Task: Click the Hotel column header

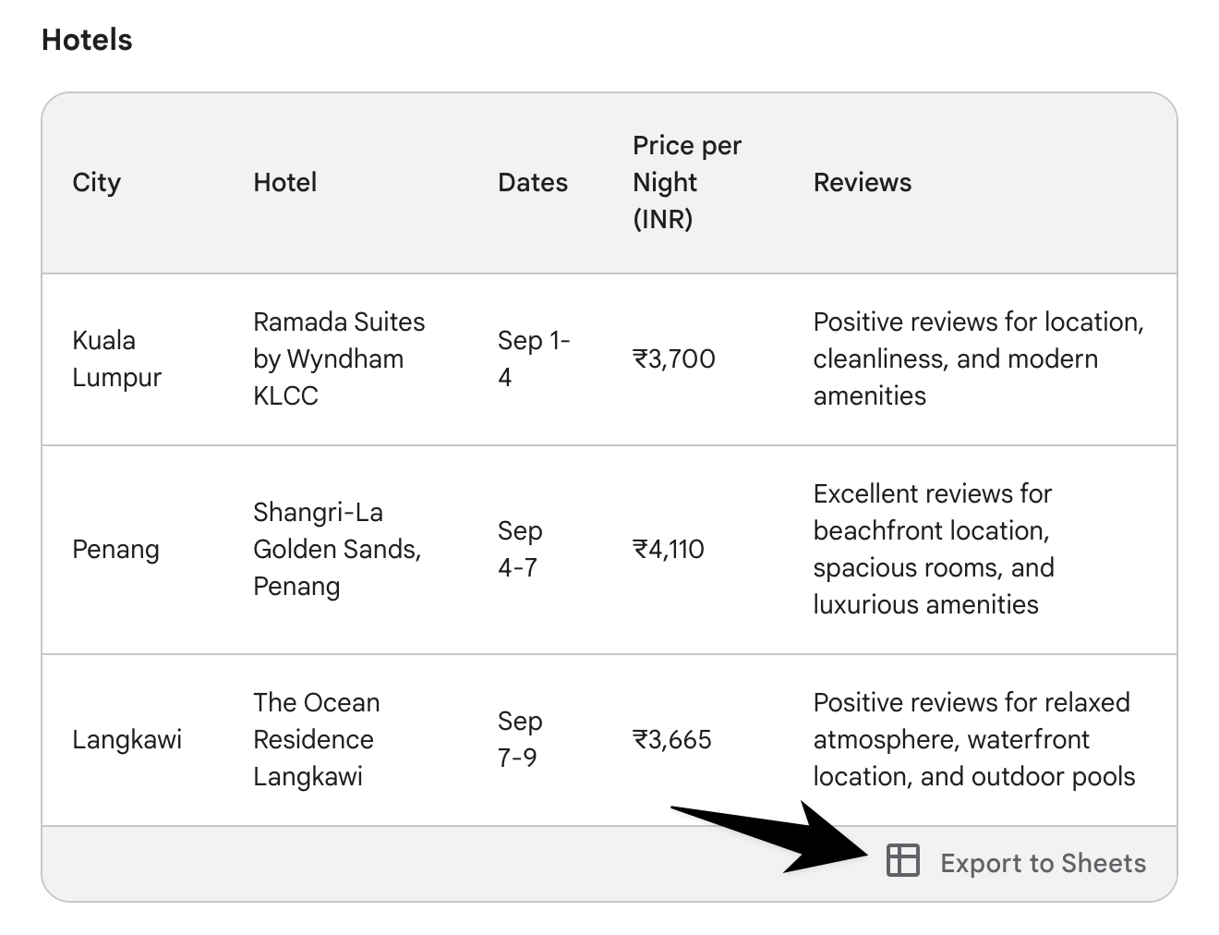Action: (284, 183)
